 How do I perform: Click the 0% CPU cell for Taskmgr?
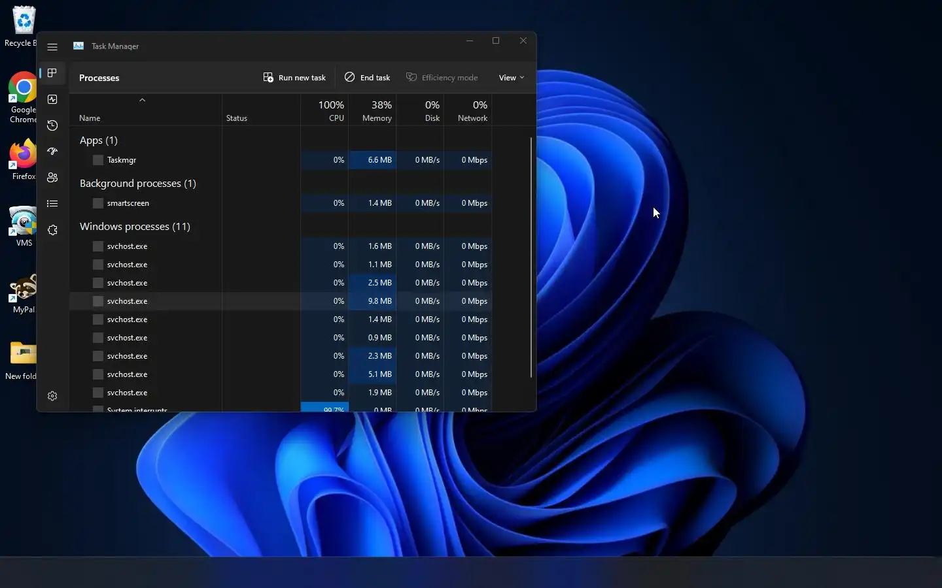point(324,160)
